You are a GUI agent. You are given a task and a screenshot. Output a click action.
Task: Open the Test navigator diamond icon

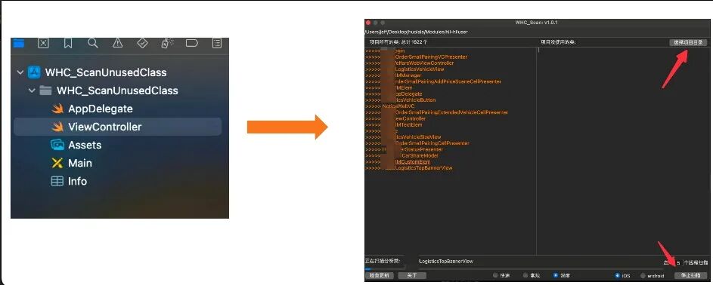pyautogui.click(x=142, y=43)
